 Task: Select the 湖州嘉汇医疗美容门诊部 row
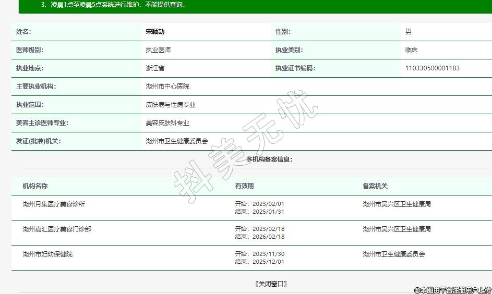click(57, 229)
